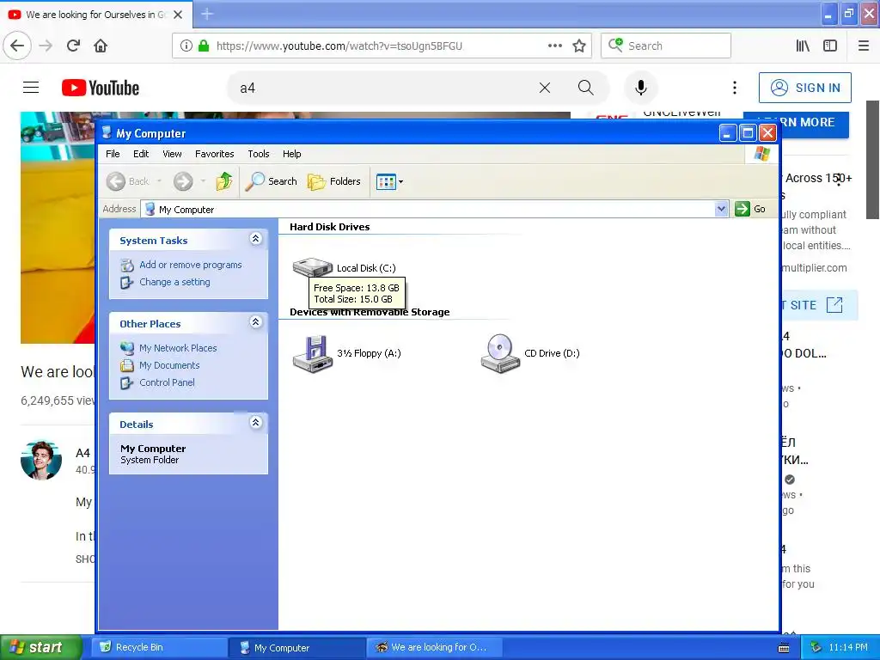The height and width of the screenshot is (660, 880).
Task: Click the Firefox page vertical scrollbar
Action: (872, 160)
